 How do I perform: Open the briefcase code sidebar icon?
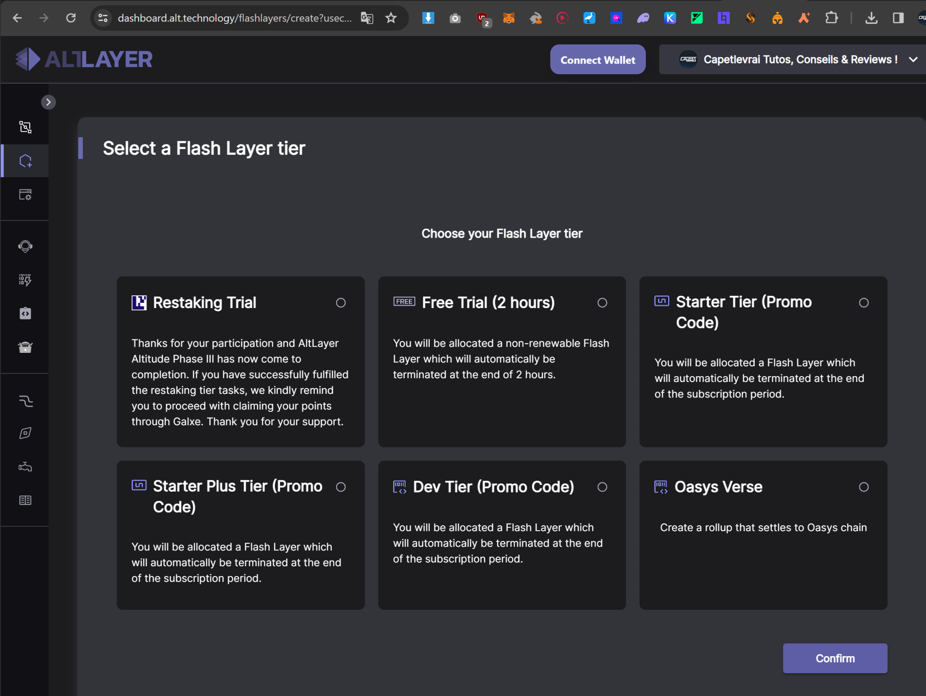[25, 313]
